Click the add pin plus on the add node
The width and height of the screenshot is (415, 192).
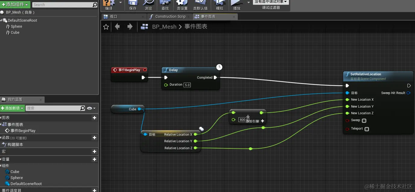[x=263, y=121]
